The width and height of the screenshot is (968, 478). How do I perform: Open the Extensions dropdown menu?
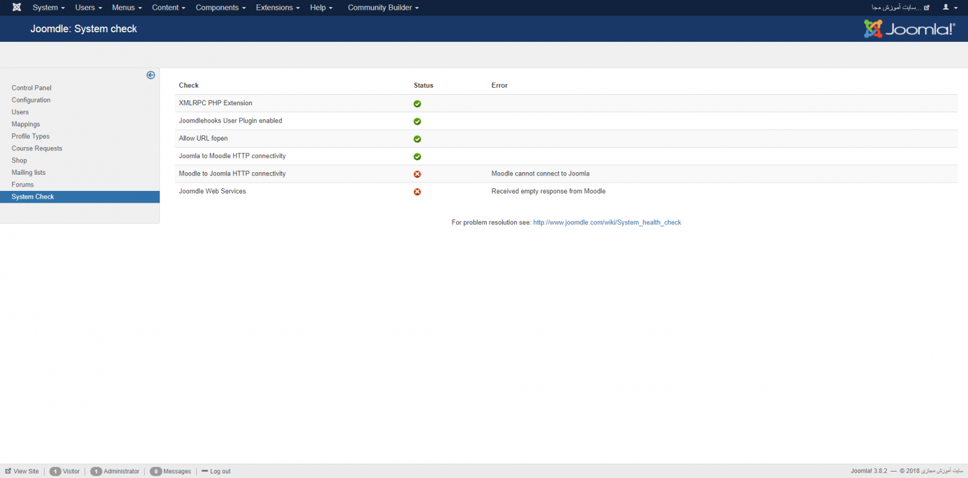(277, 8)
